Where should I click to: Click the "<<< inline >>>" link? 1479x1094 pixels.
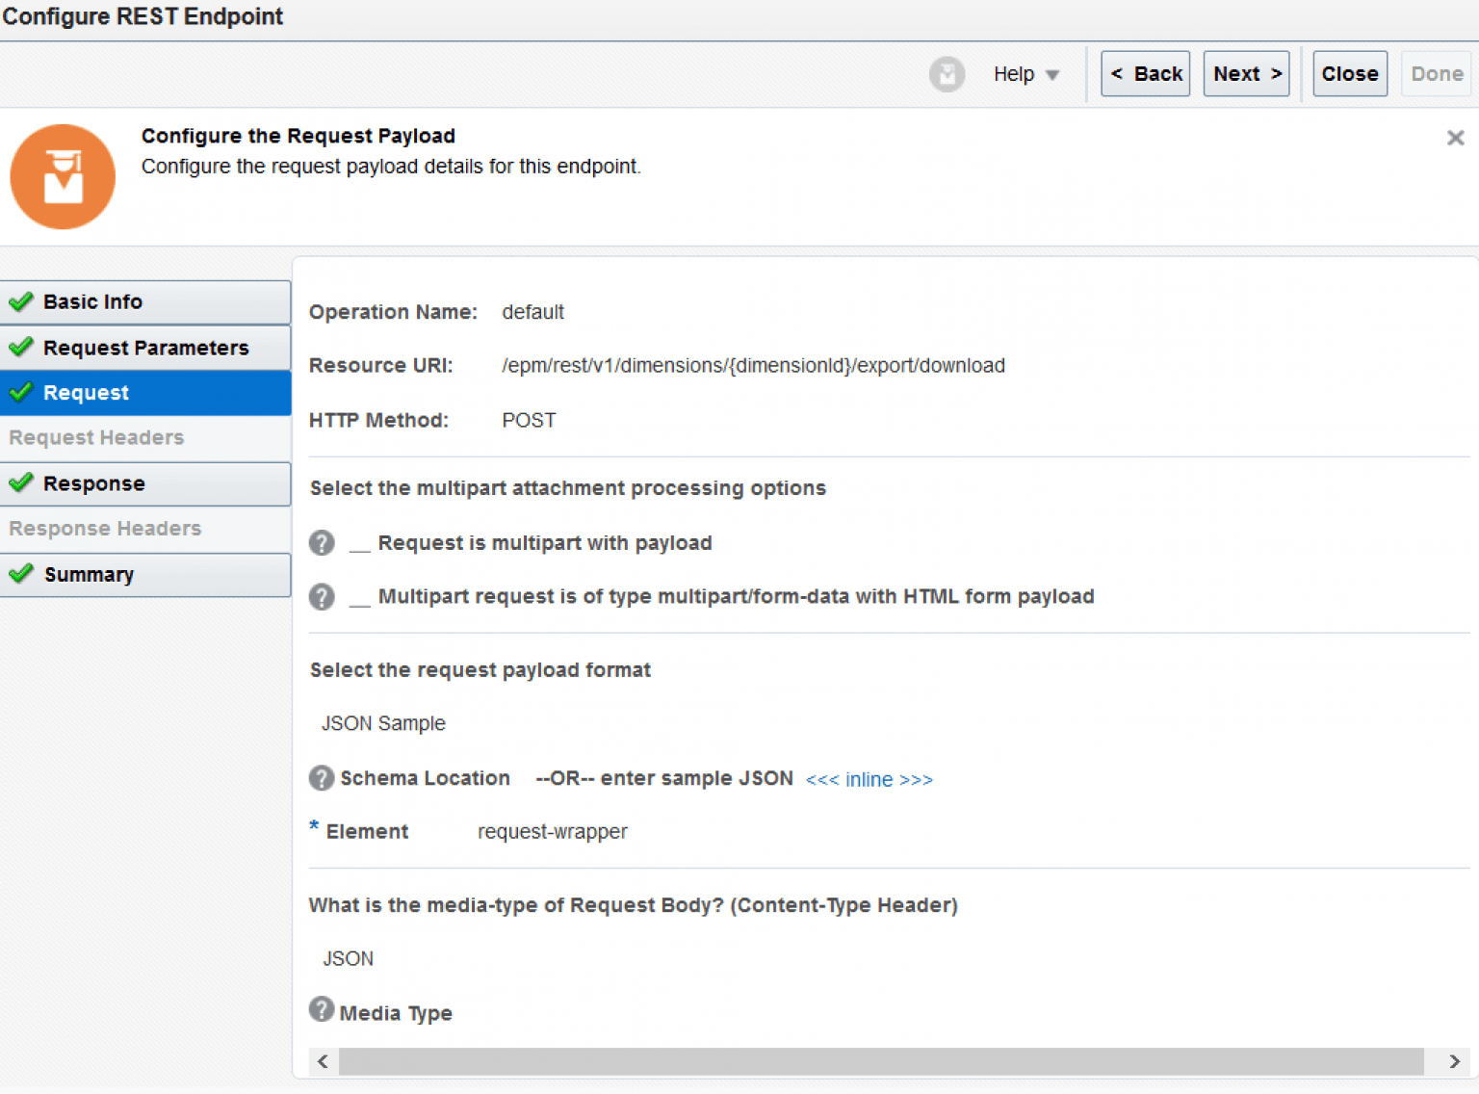tap(869, 779)
